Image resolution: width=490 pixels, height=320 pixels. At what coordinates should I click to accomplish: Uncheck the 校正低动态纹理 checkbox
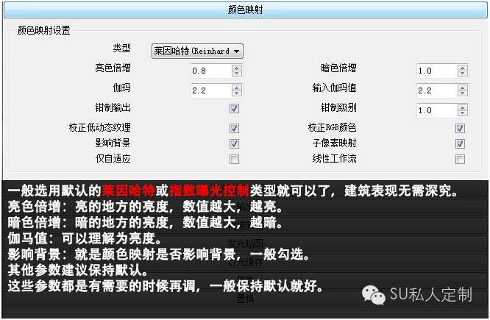(x=234, y=128)
